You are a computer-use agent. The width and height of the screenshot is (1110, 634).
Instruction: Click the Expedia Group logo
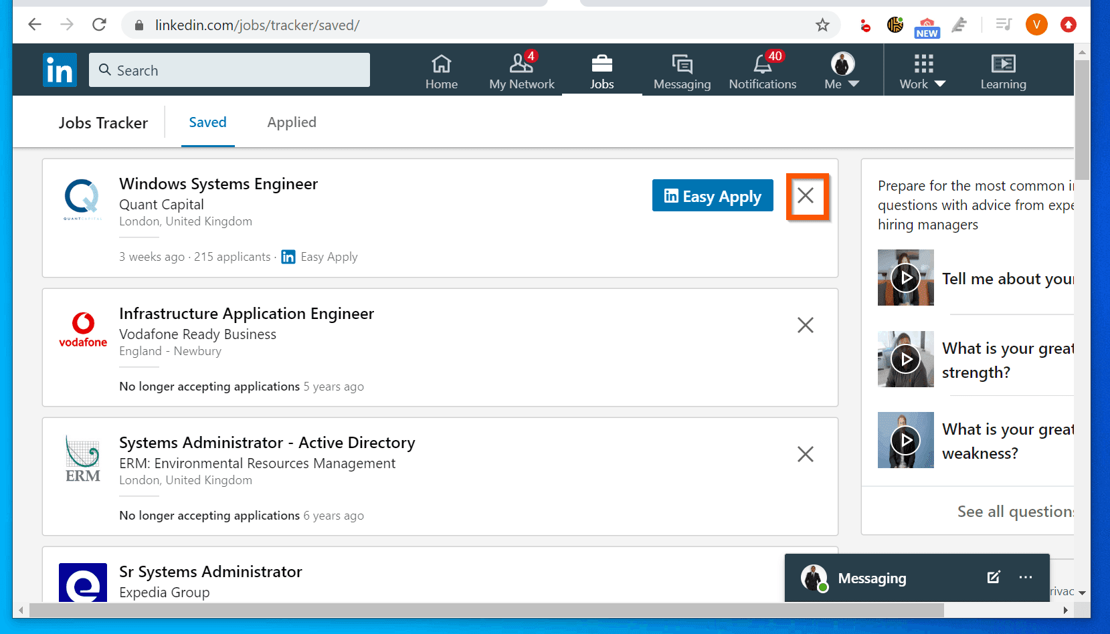83,583
